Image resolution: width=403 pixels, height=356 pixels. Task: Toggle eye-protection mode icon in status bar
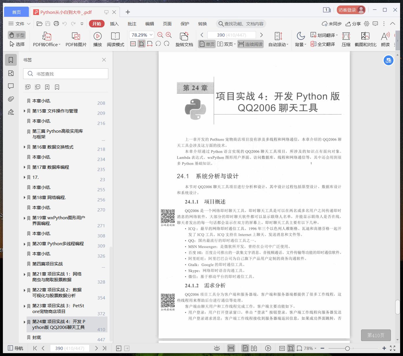click(x=217, y=348)
